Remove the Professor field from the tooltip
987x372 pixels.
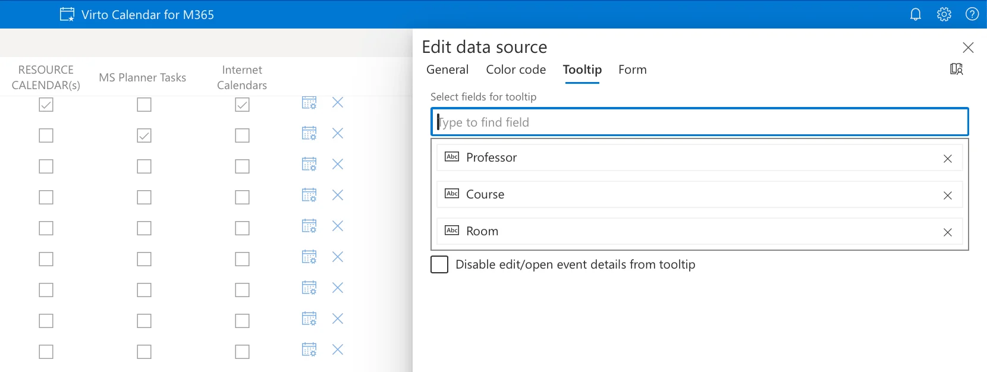[948, 159]
